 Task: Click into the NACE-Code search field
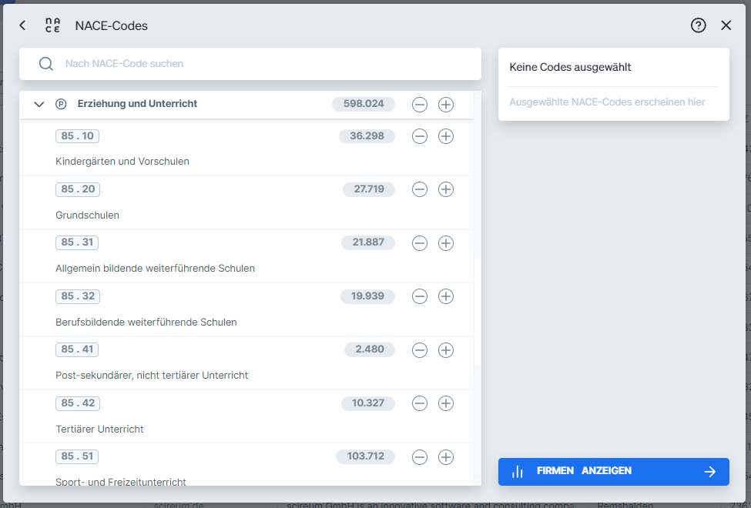tap(231, 63)
